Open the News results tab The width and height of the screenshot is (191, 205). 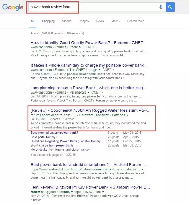[x=100, y=21]
